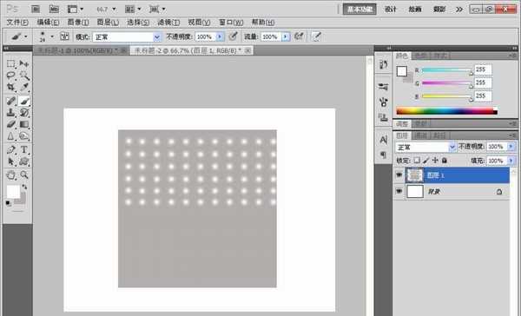The height and width of the screenshot is (316, 521).
Task: Select the Rectangular Marquee tool
Action: click(x=10, y=63)
